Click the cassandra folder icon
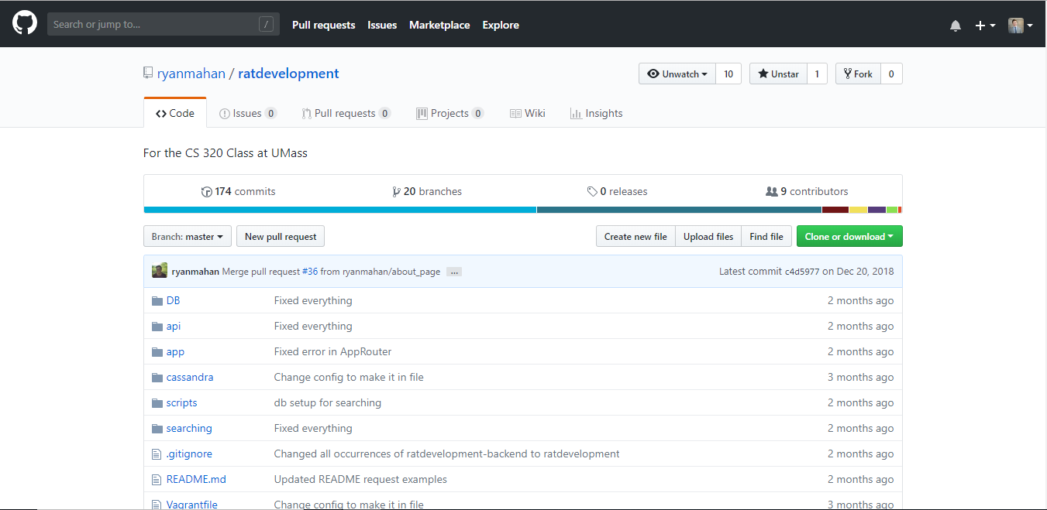This screenshot has width=1047, height=510. 157,377
